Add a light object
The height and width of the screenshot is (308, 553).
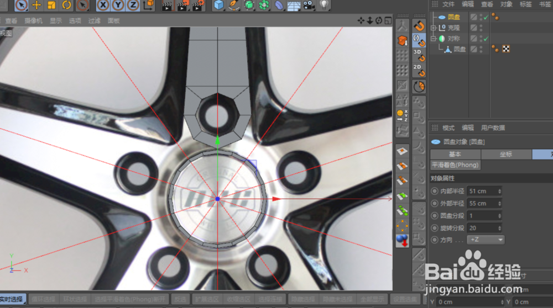tap(324, 5)
